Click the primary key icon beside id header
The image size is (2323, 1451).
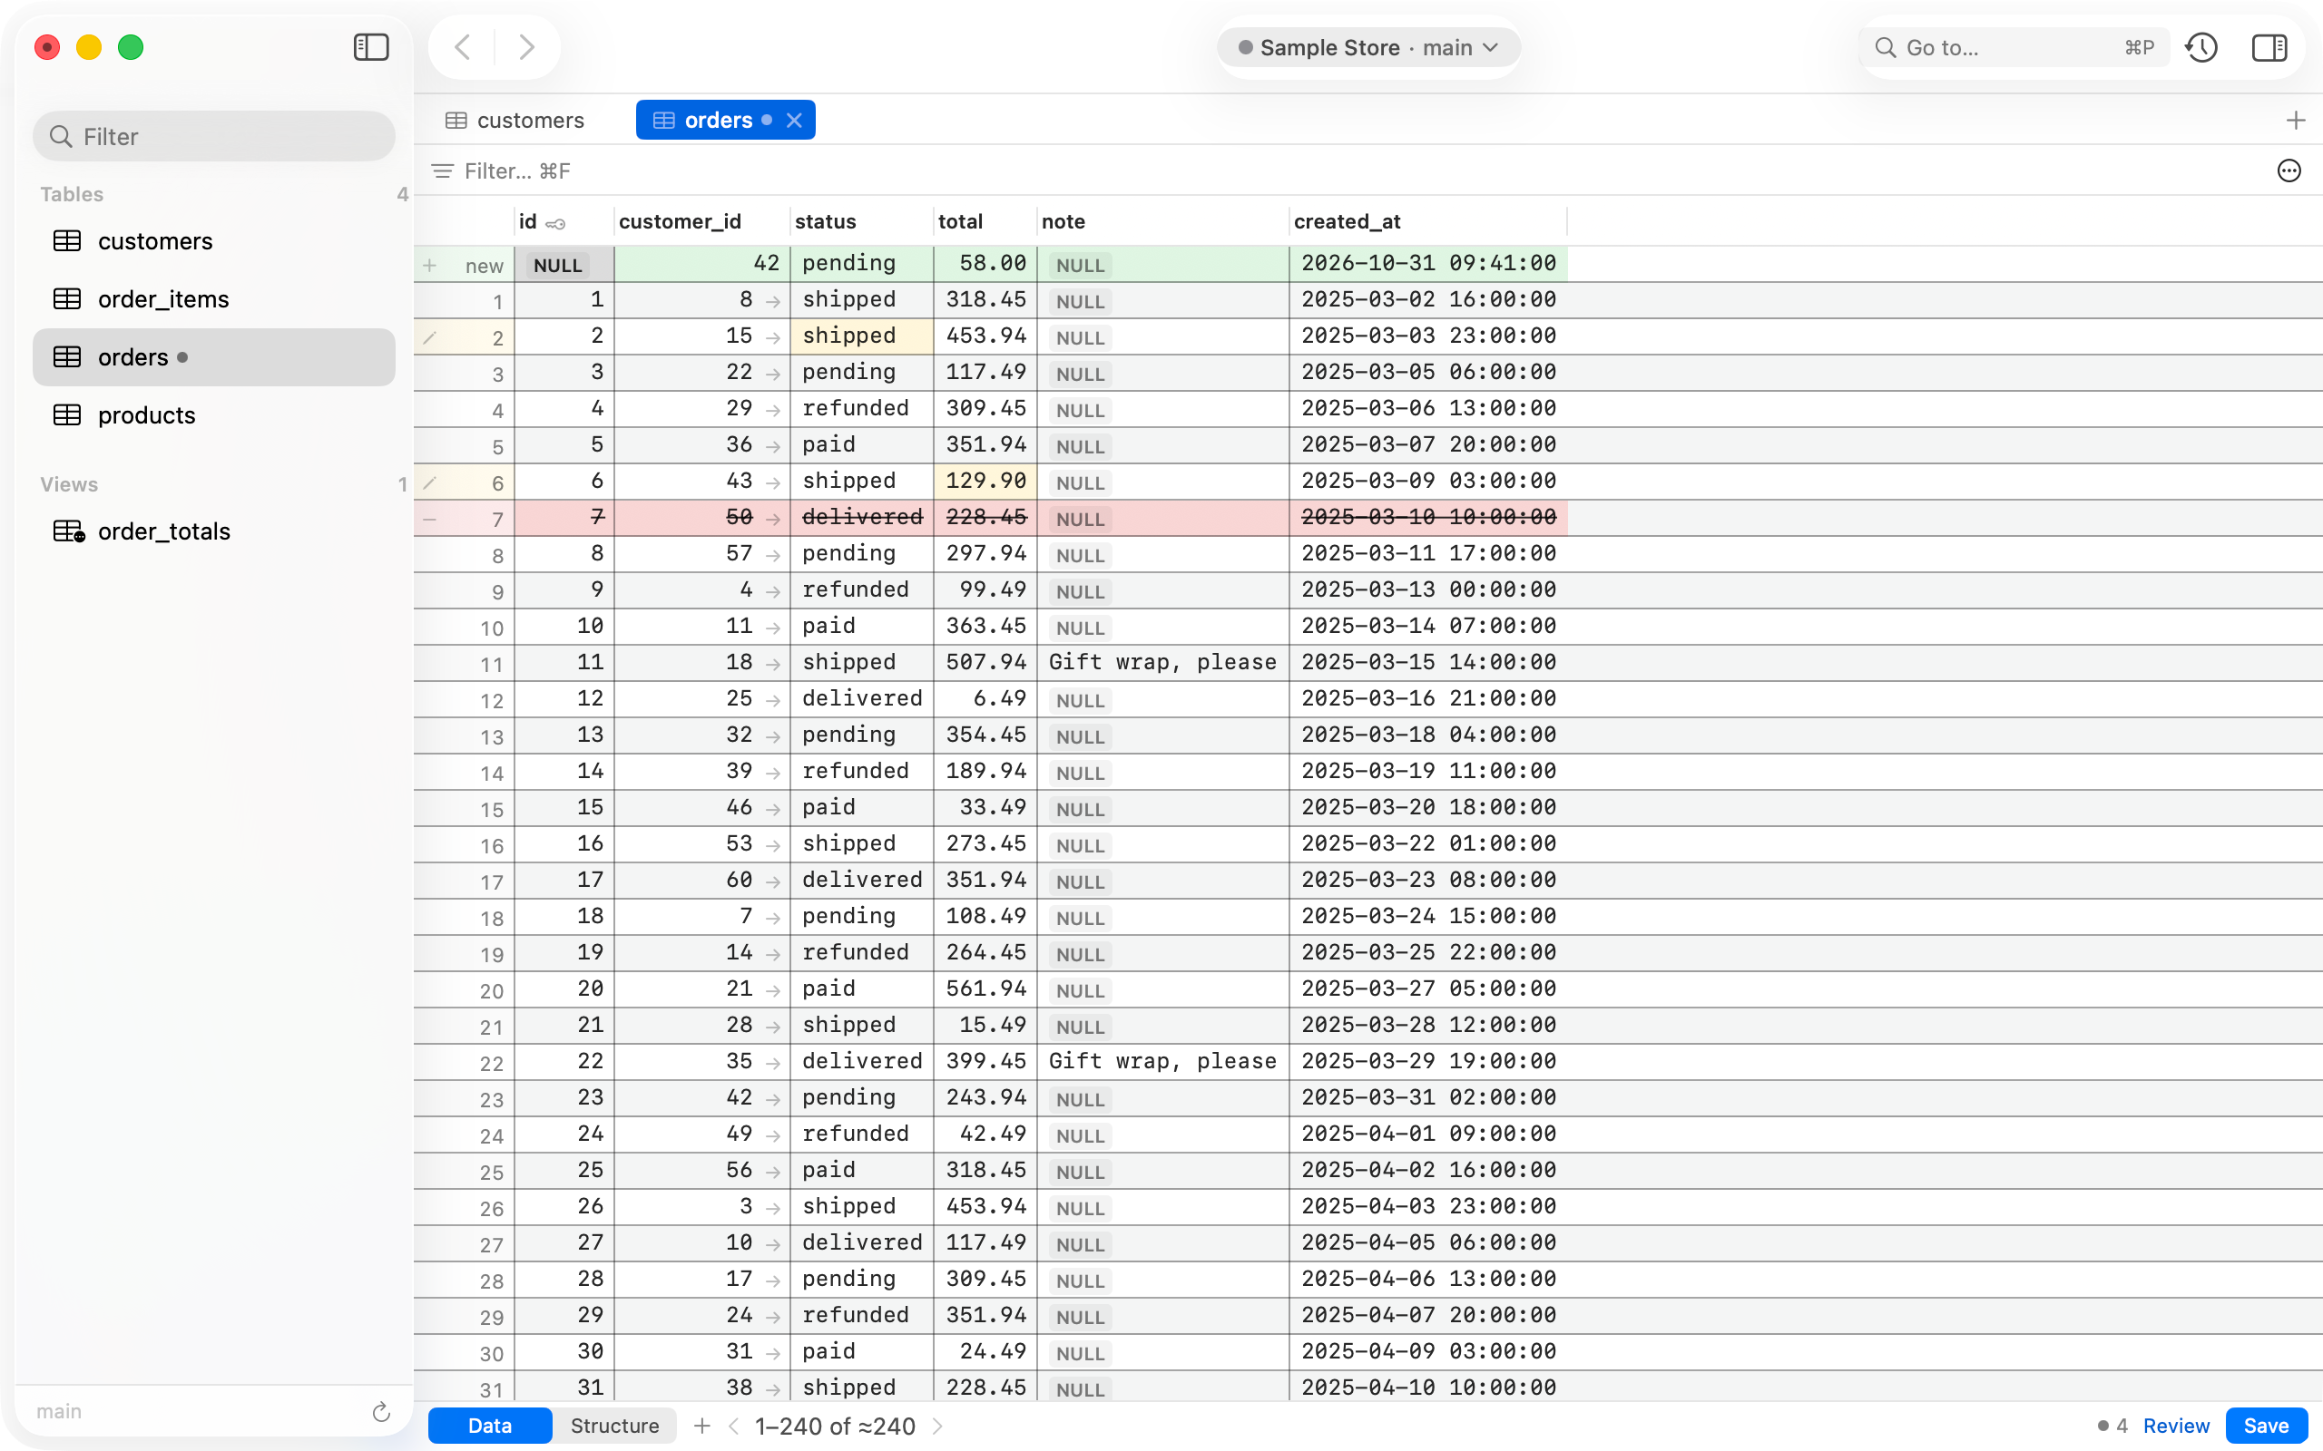555,224
